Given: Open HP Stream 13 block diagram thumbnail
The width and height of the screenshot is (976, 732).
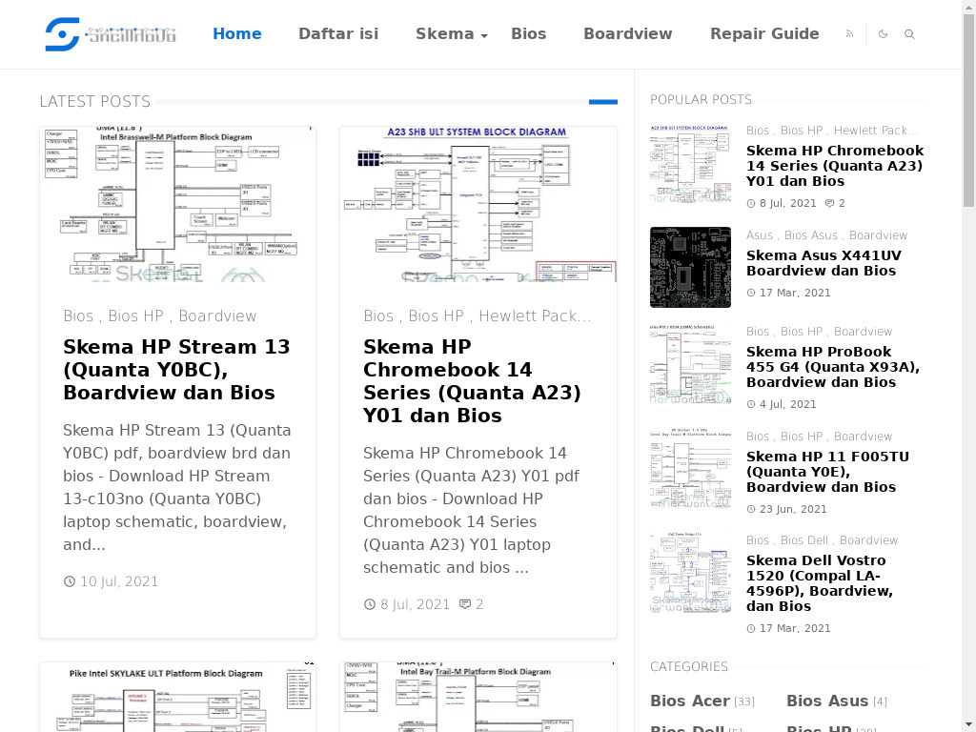Looking at the screenshot, I should pyautogui.click(x=177, y=204).
